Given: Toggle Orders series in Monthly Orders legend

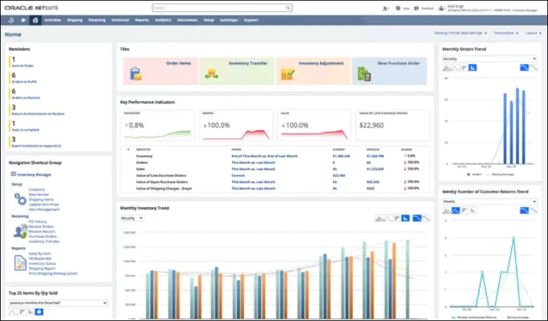Looking at the screenshot, I should click(x=474, y=174).
